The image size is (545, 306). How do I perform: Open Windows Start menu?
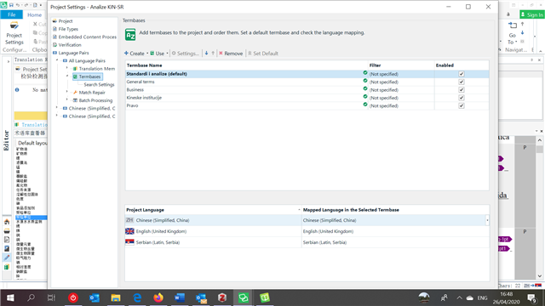(x=10, y=297)
